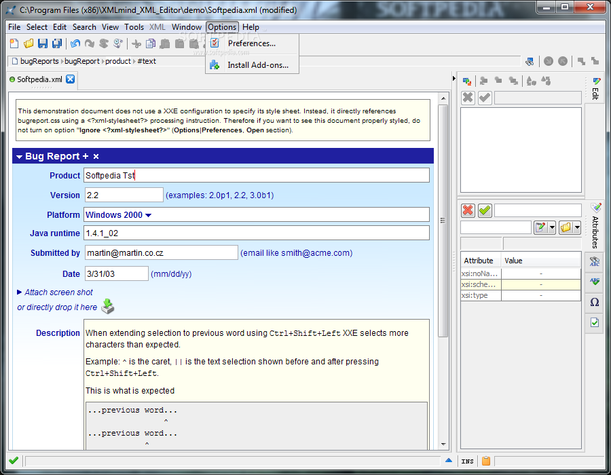Open the Help menu
611x475 pixels.
click(x=251, y=27)
